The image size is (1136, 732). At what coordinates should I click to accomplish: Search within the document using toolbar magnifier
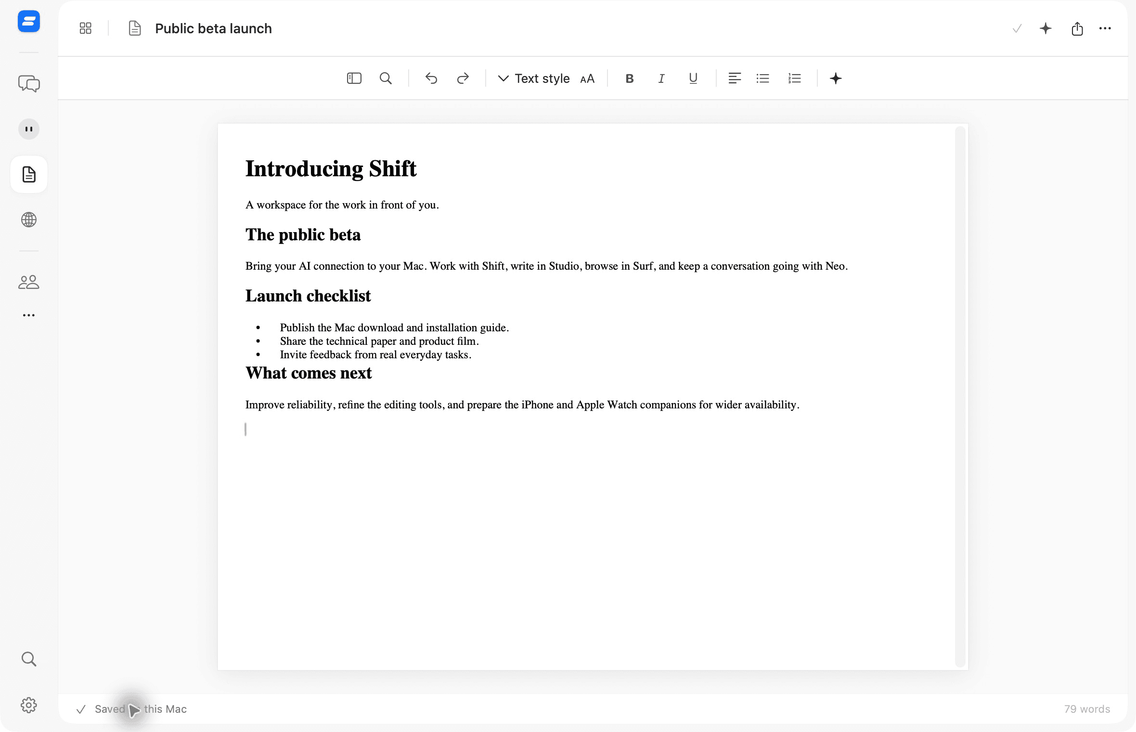pos(386,78)
